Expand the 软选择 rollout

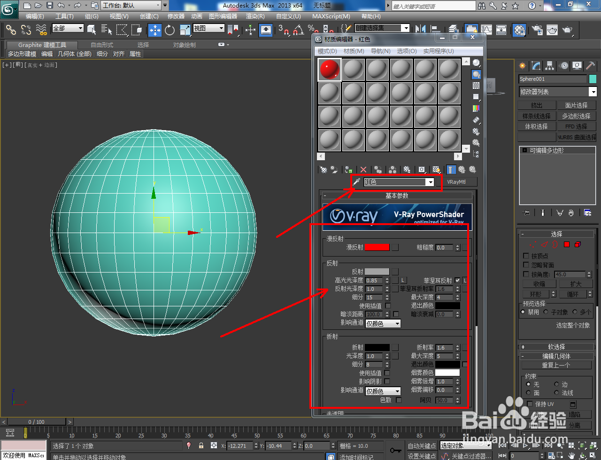click(x=556, y=347)
